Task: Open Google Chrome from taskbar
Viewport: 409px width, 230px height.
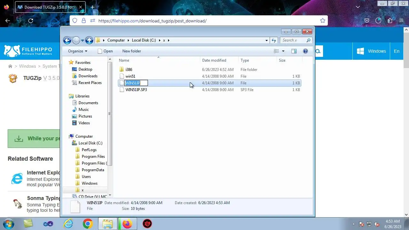Action: point(88,224)
